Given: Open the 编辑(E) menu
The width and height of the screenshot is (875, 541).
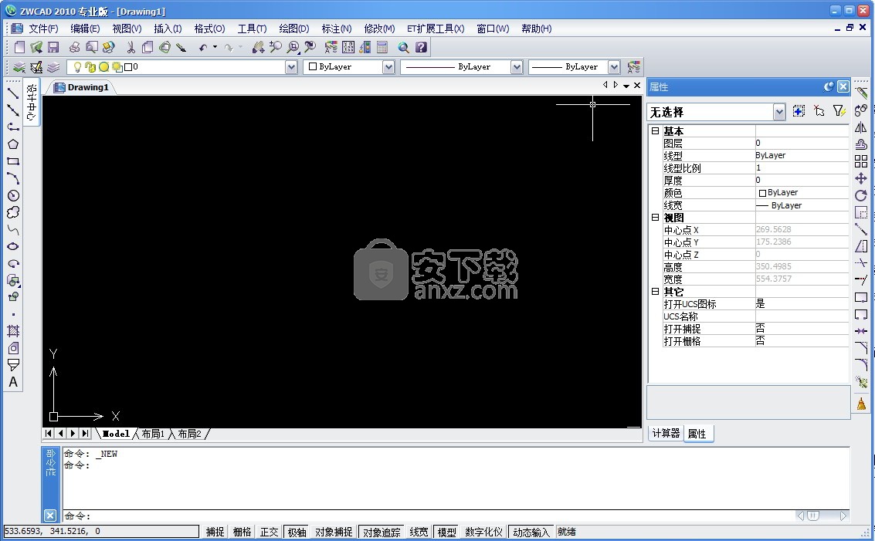Looking at the screenshot, I should pyautogui.click(x=85, y=29).
